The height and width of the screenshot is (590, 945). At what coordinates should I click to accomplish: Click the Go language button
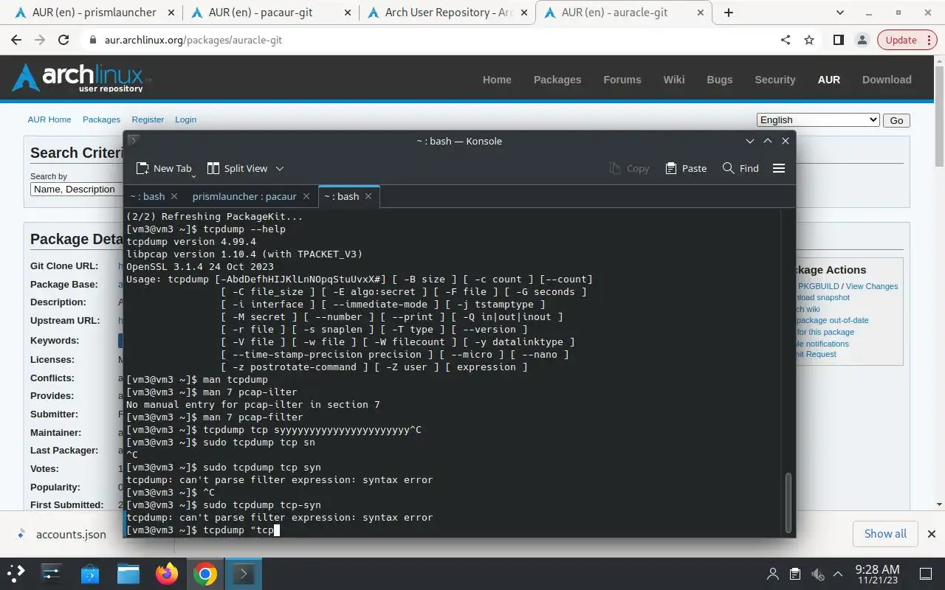pos(896,120)
